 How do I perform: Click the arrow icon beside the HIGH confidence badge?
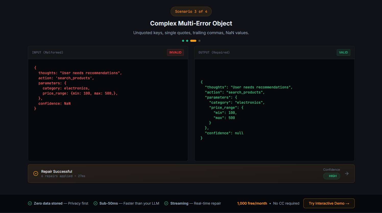point(347,174)
